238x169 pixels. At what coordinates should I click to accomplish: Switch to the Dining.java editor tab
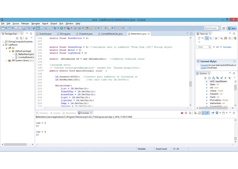(64, 34)
